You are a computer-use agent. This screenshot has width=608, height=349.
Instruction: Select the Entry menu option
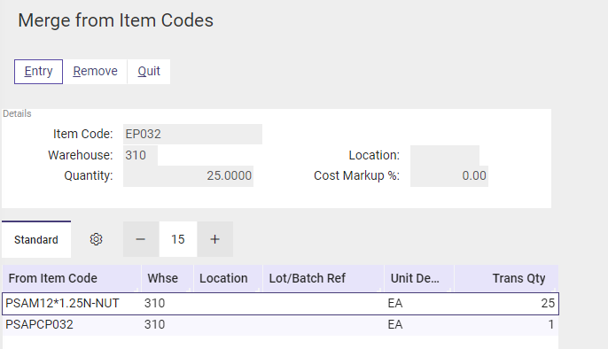38,72
